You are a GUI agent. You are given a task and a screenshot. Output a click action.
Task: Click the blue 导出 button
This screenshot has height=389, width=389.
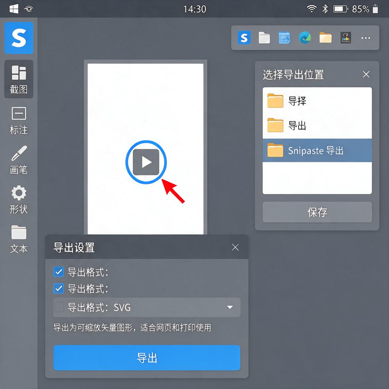147,357
